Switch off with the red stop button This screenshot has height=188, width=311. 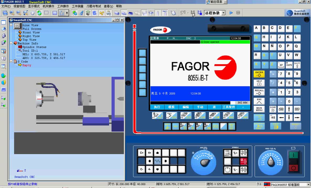point(293,168)
